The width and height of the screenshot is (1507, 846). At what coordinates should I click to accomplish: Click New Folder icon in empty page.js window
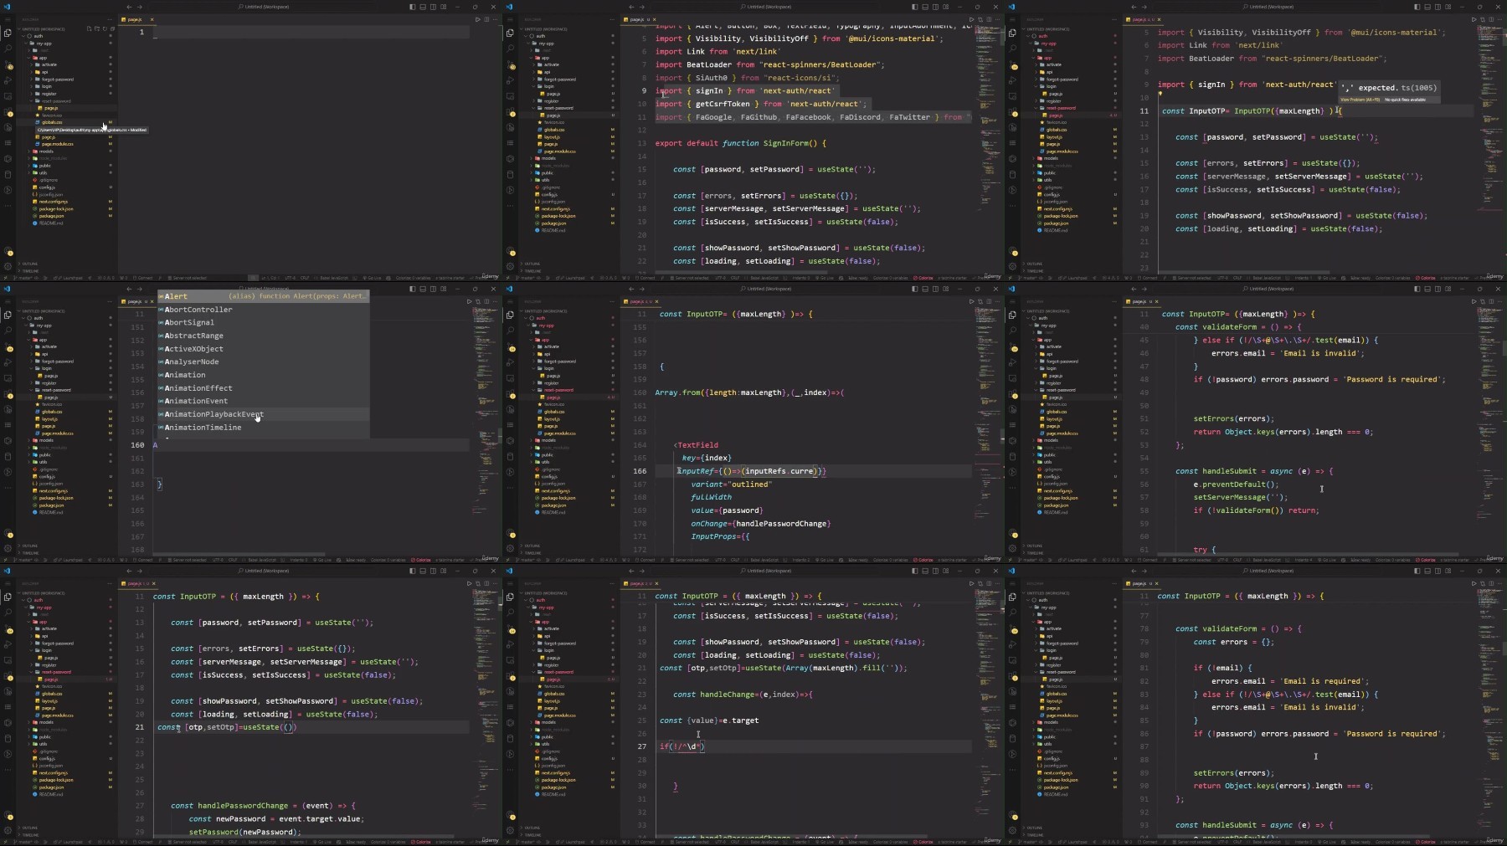(x=97, y=28)
